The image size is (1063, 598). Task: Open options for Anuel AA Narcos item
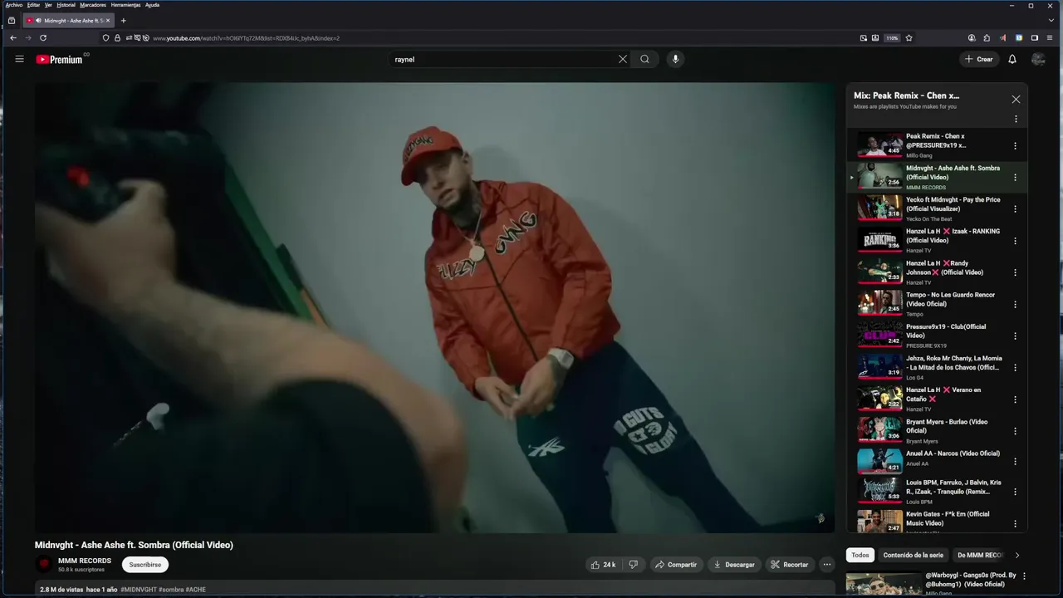pyautogui.click(x=1015, y=463)
